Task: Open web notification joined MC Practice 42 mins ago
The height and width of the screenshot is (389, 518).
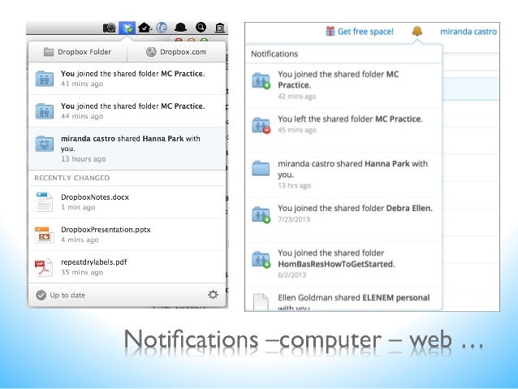Action: coord(343,85)
